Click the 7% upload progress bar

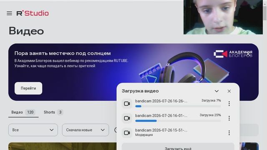coord(178,106)
